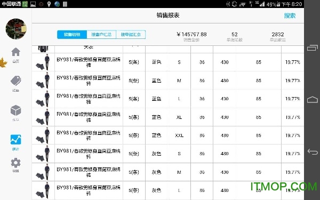320x200 pixels.
Task: Click the 52 order count value
Action: 235,34
